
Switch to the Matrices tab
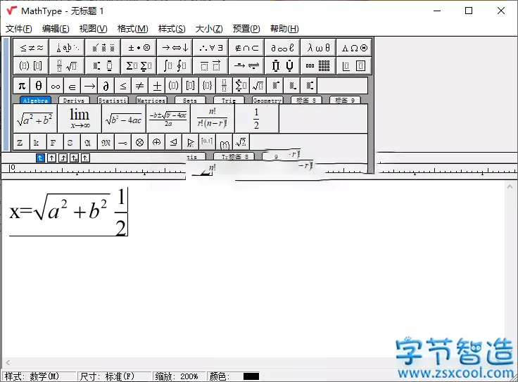click(151, 101)
